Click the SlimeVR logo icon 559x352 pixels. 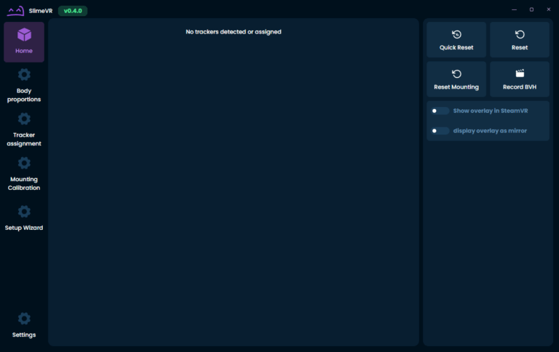click(x=15, y=11)
